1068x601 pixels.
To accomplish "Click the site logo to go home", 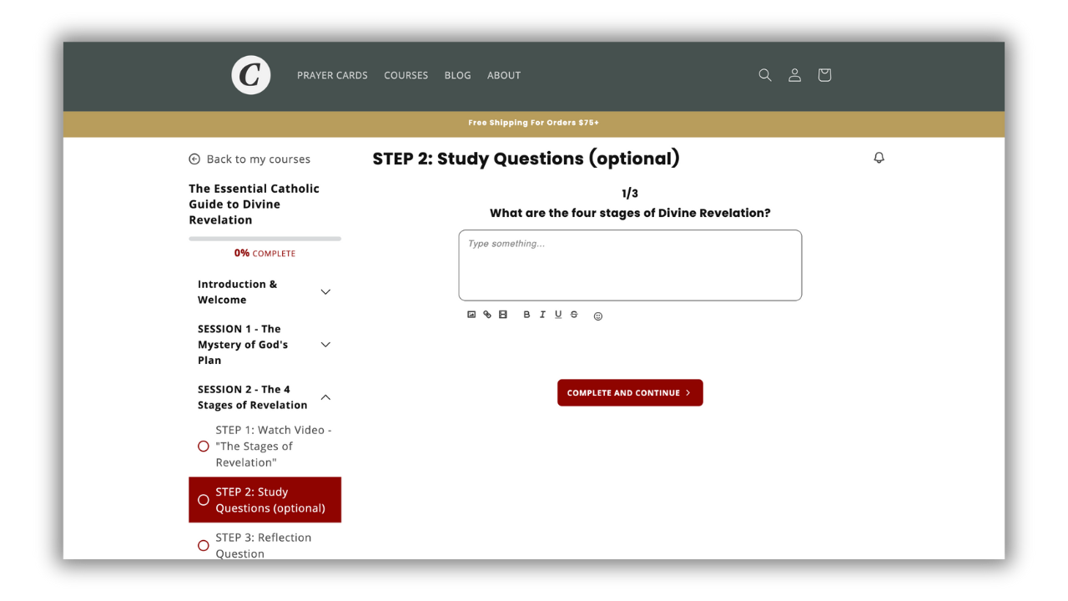I will click(250, 75).
